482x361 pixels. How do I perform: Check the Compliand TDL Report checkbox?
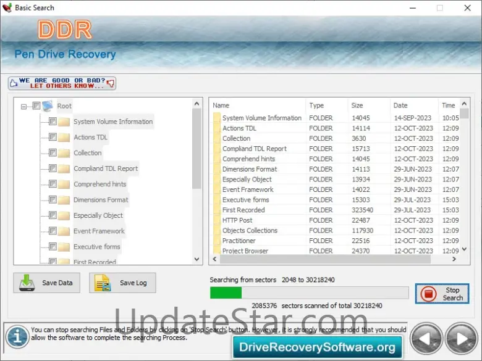tap(53, 168)
